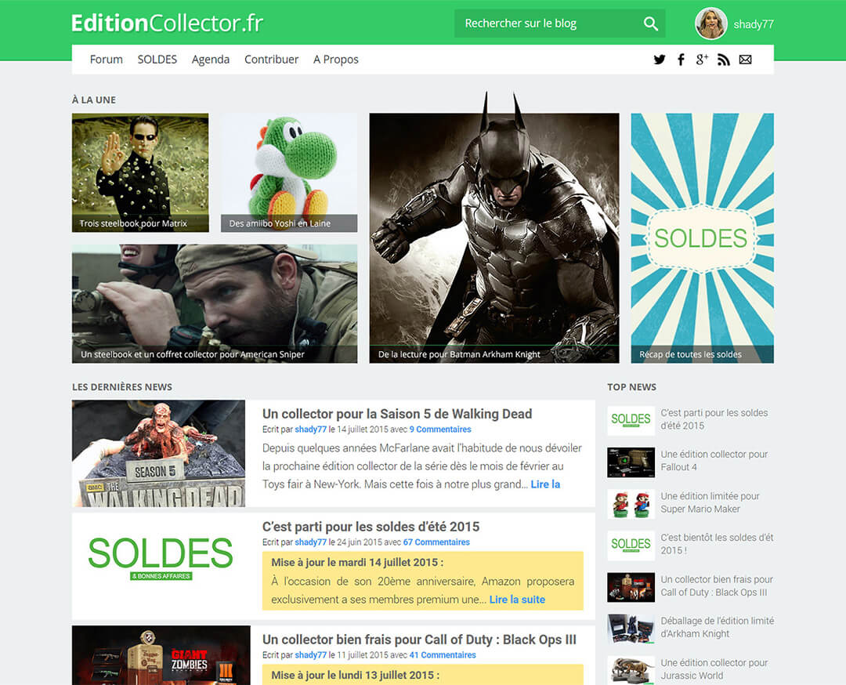Click inside the blog search field
This screenshot has width=846, height=685.
pos(548,24)
